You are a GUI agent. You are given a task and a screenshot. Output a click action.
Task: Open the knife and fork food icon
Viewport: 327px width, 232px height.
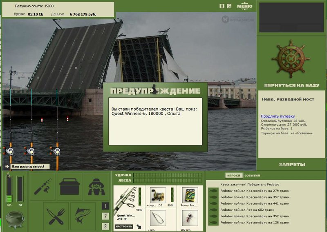[x=56, y=216]
